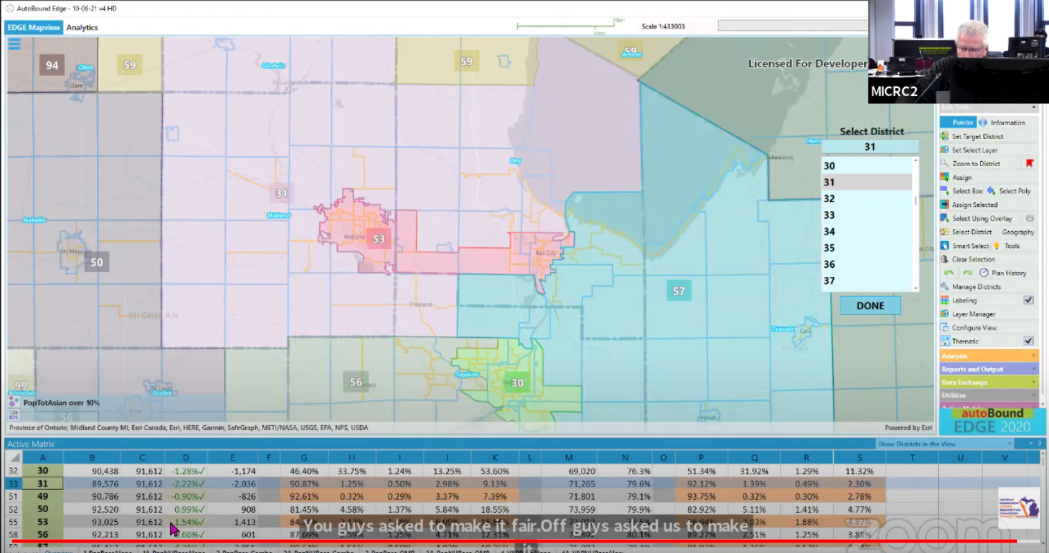Screen dimensions: 1049x553
Task: Undo with the left green arrow
Action: (x=949, y=273)
